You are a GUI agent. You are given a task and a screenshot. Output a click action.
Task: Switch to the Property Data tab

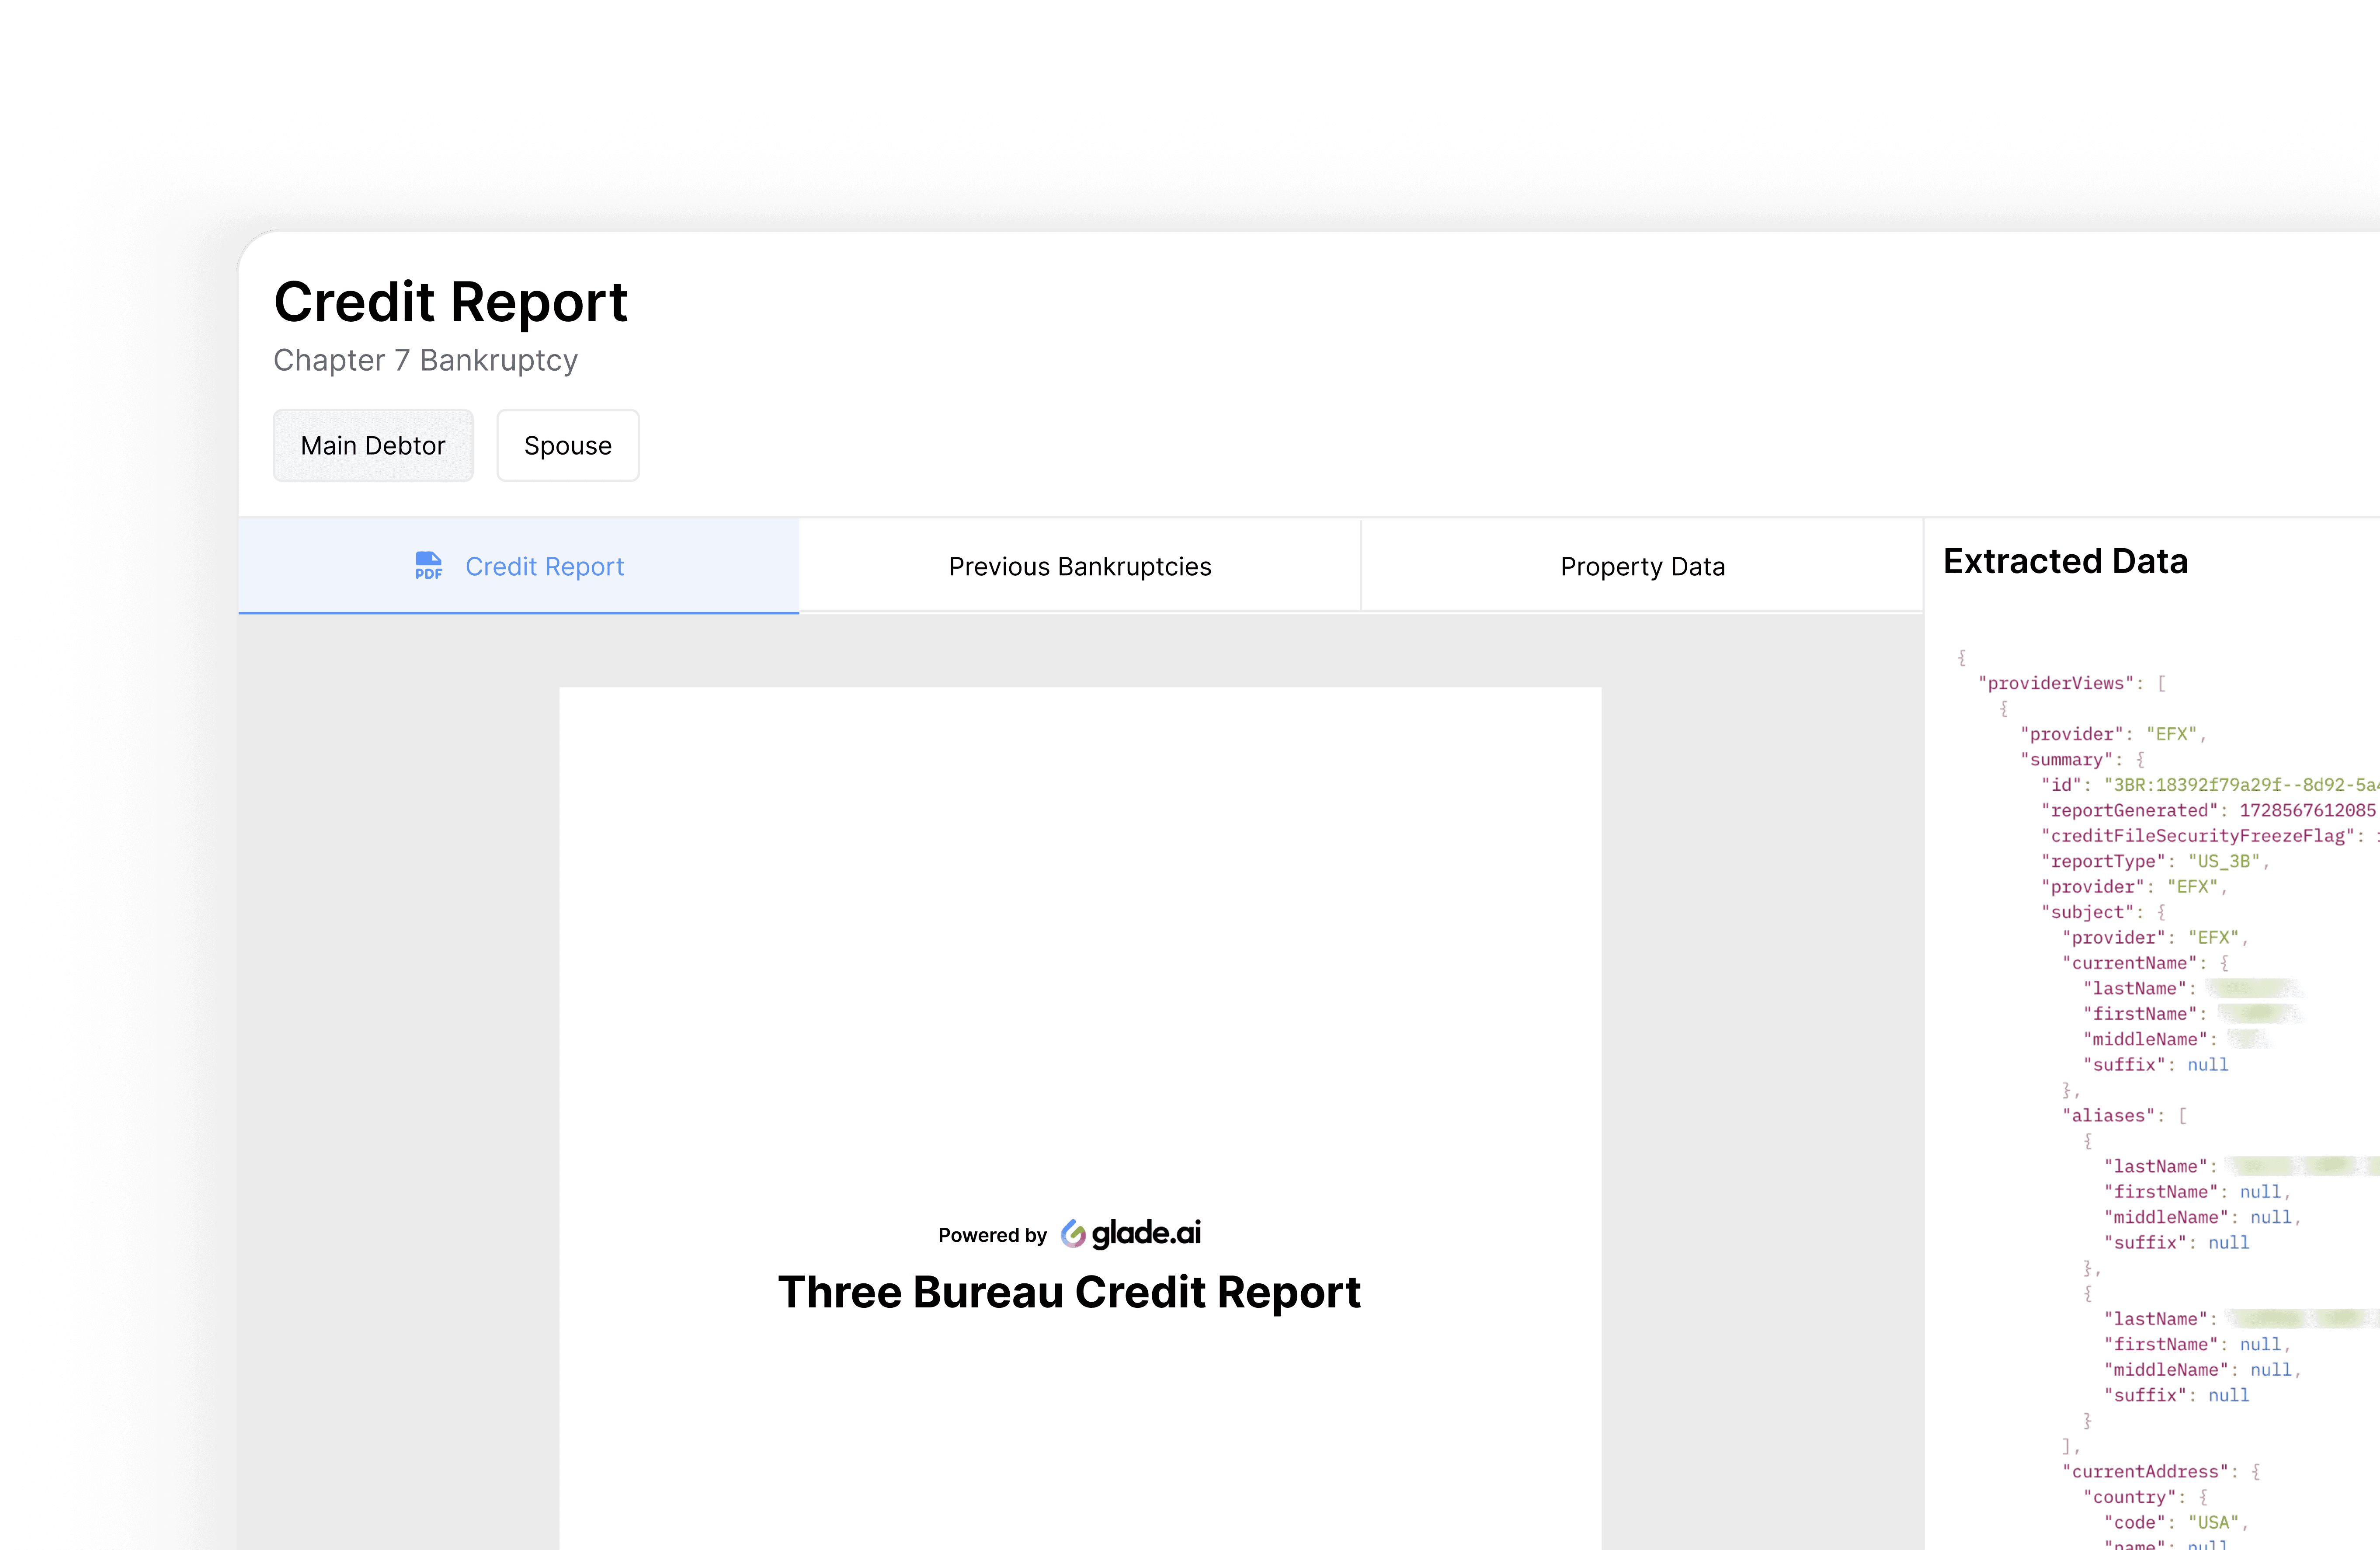tap(1642, 566)
